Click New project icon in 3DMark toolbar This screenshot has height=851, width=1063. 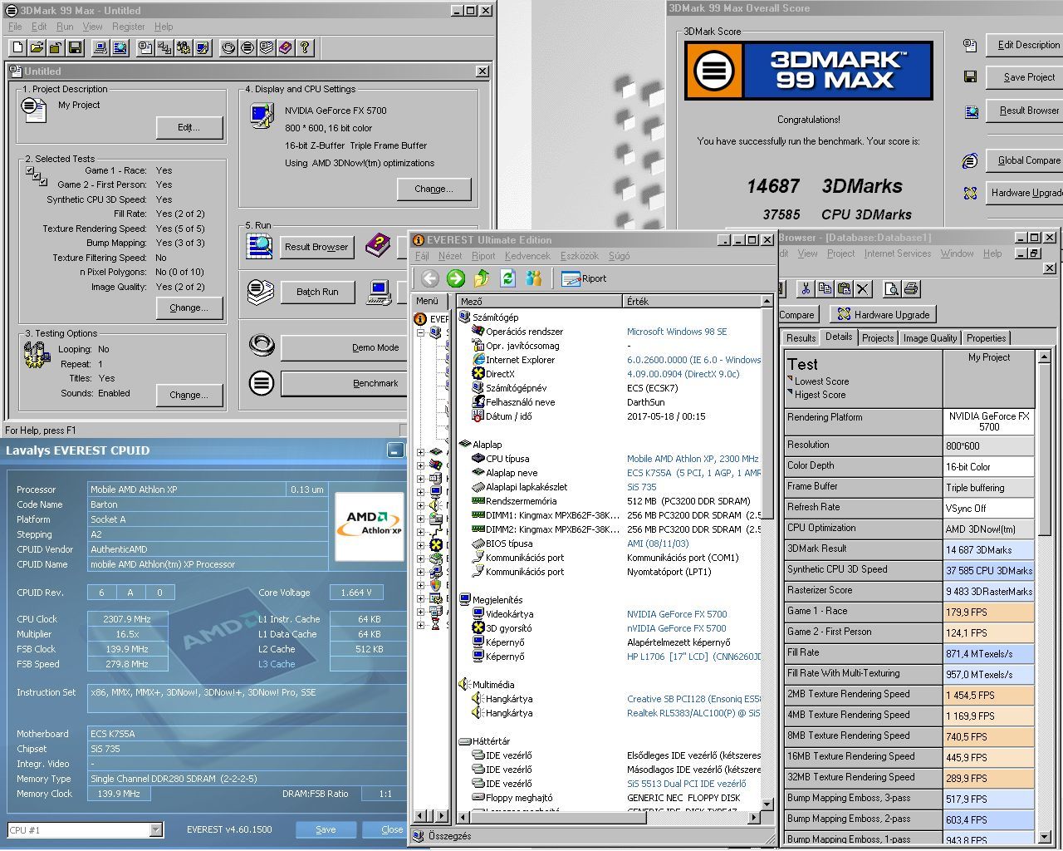pyautogui.click(x=18, y=48)
